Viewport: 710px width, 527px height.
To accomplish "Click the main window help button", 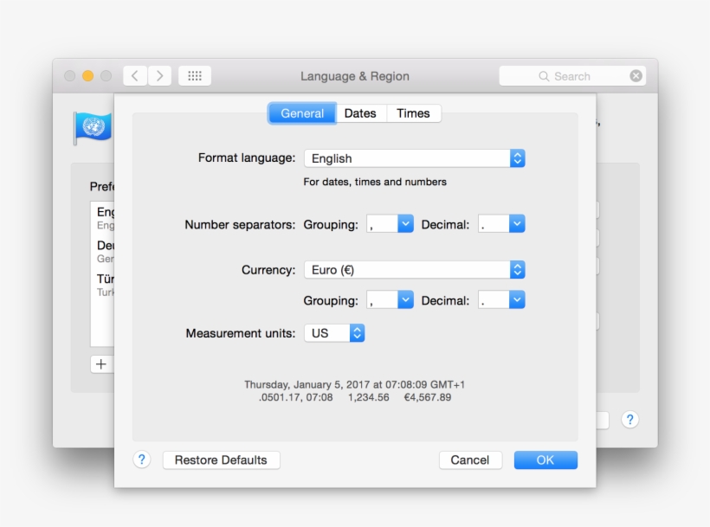I will pos(630,420).
